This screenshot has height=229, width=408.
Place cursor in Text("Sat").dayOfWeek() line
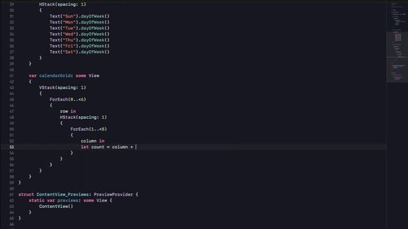click(x=79, y=52)
